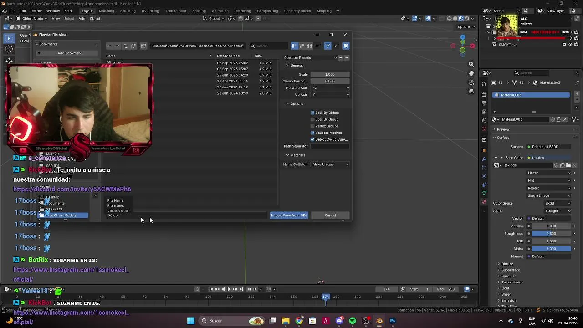Switch file browser to thumbnail view
Screen dimensions: 583x328
point(309,46)
